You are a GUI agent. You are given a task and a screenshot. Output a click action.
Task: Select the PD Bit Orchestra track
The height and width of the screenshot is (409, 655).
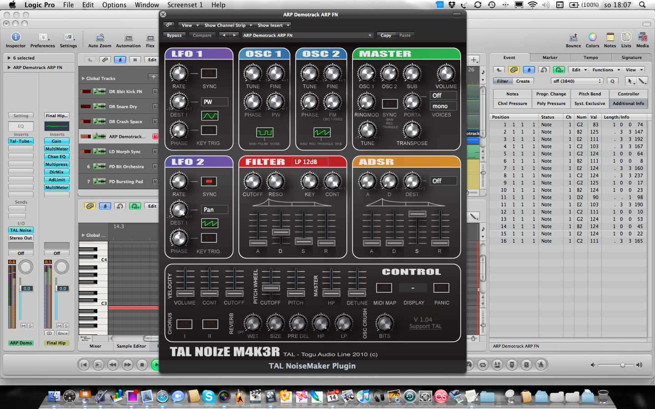[126, 167]
